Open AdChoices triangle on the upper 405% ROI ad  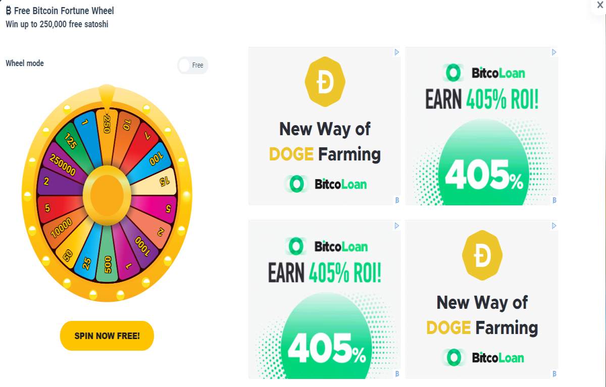(554, 52)
